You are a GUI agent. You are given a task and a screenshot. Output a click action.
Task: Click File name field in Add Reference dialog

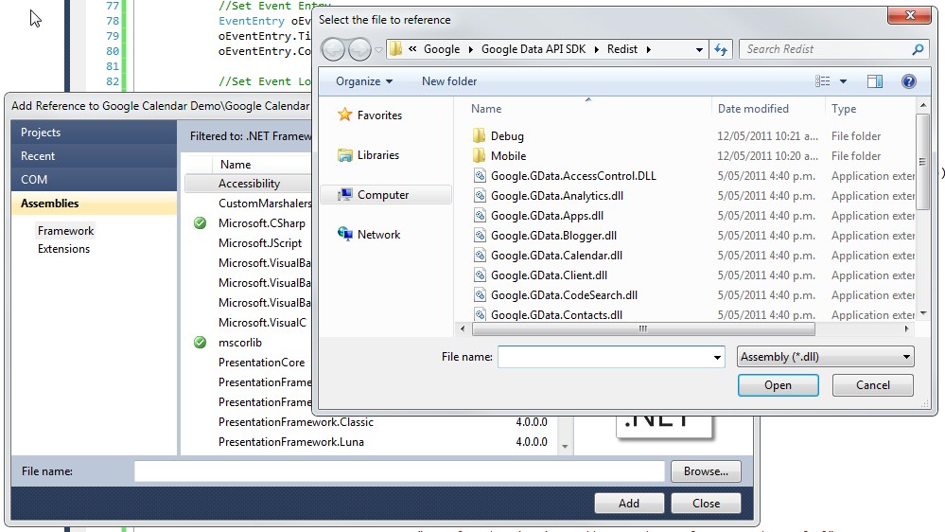point(399,471)
